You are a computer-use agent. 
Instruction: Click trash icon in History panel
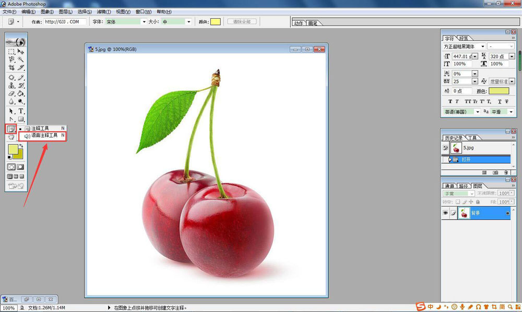pyautogui.click(x=506, y=172)
